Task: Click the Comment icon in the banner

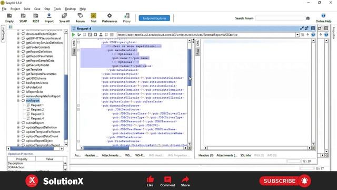Action: click(x=167, y=179)
